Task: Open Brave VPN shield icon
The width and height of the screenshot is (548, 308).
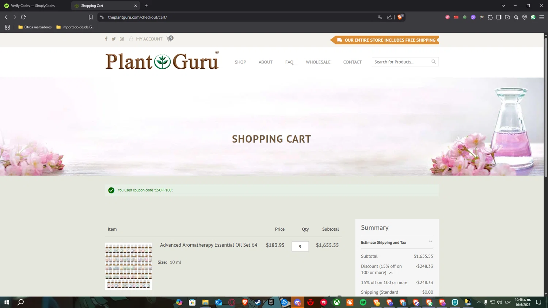Action: click(525, 17)
